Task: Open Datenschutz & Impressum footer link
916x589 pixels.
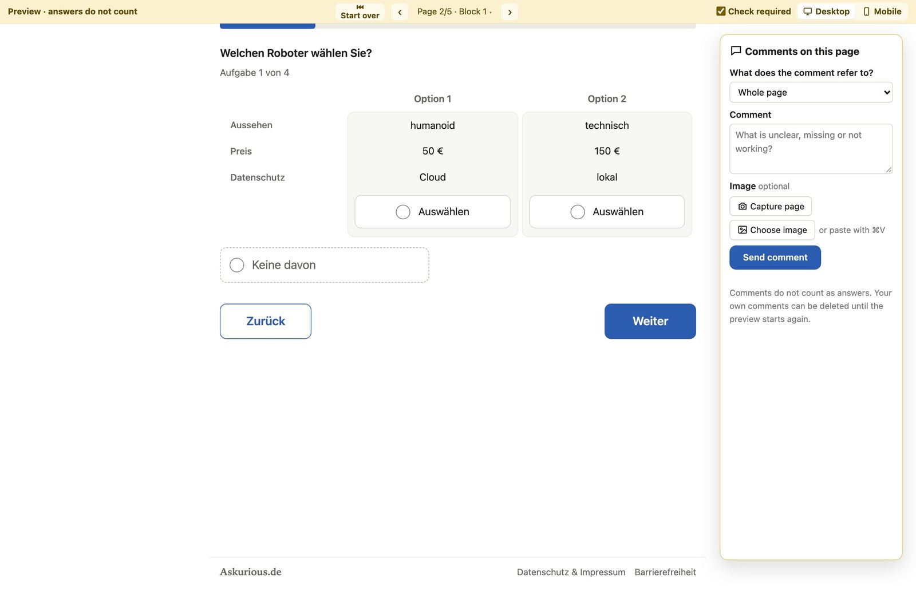Action: (571, 572)
